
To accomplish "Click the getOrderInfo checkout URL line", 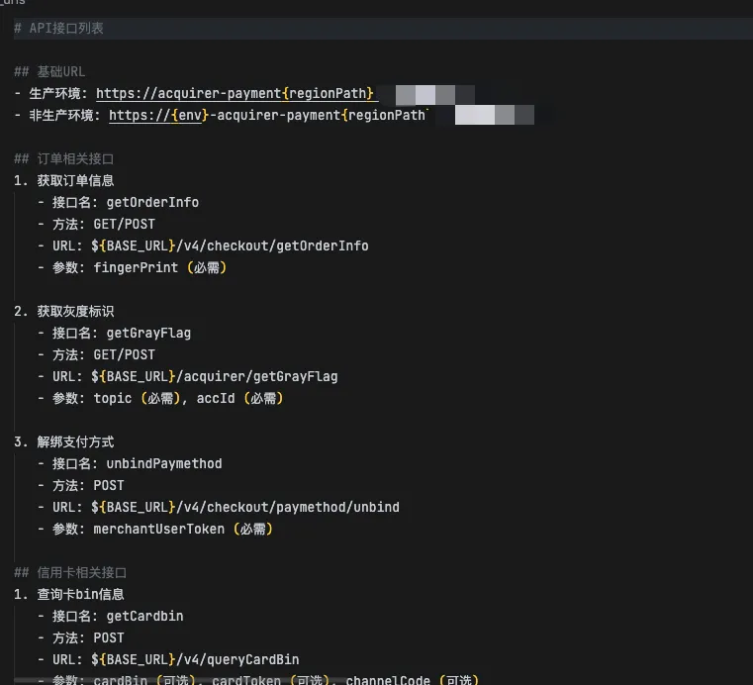I will point(204,245).
